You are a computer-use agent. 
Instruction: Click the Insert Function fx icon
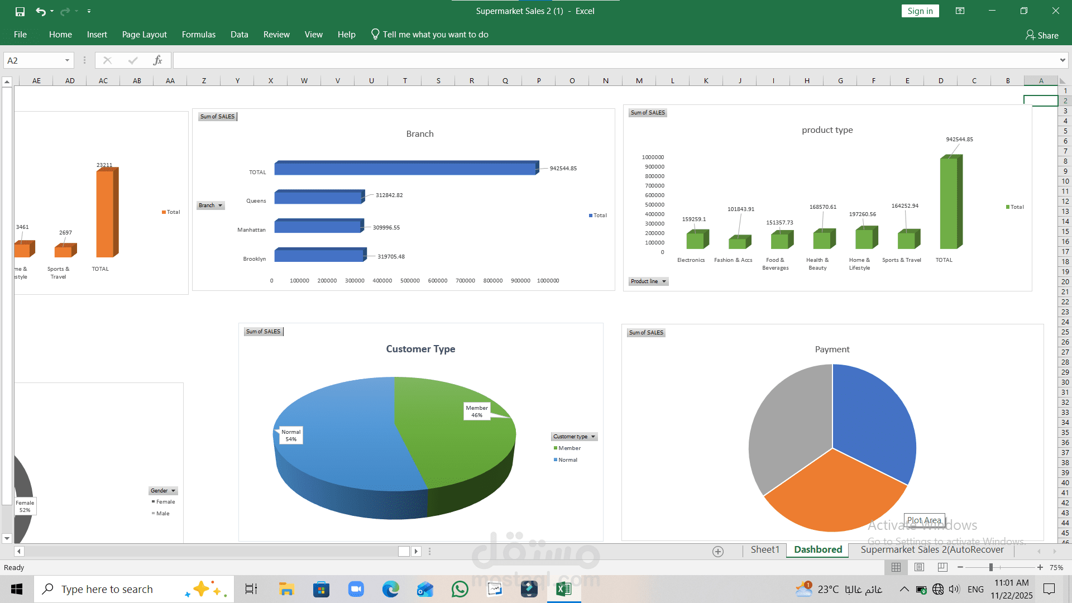point(158,60)
